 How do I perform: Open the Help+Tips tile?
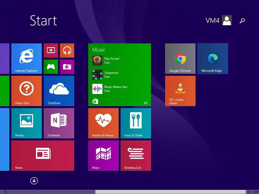point(26,91)
